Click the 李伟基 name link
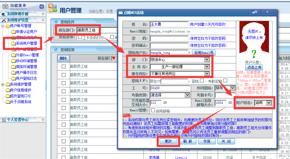Viewport: 290px width, 159px height. [154, 157]
